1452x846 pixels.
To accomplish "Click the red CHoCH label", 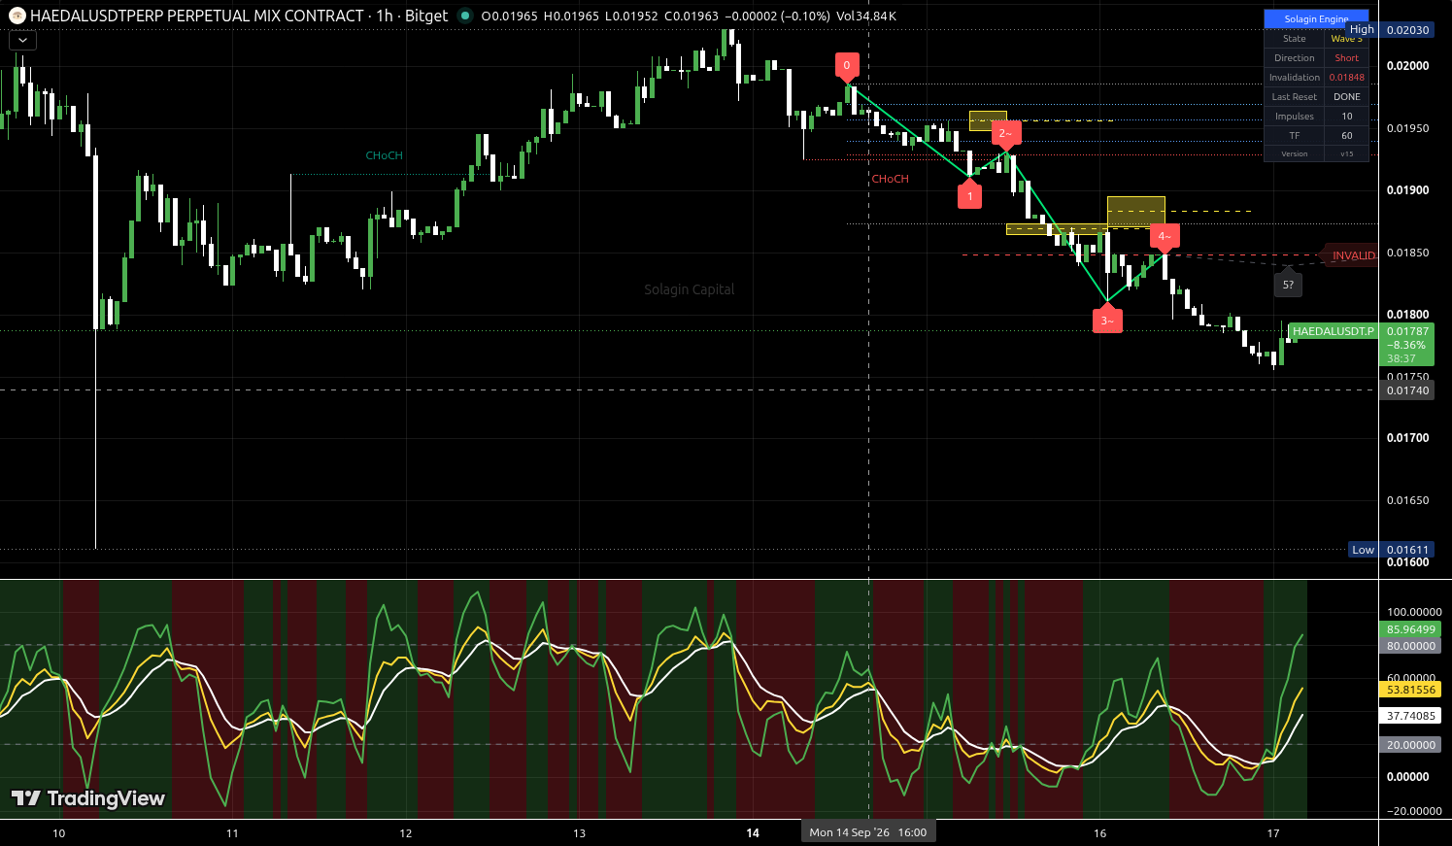I will pyautogui.click(x=891, y=179).
